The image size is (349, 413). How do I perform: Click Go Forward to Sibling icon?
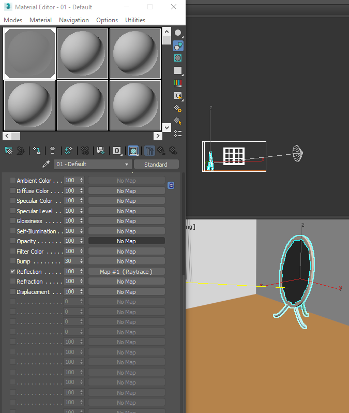[173, 151]
